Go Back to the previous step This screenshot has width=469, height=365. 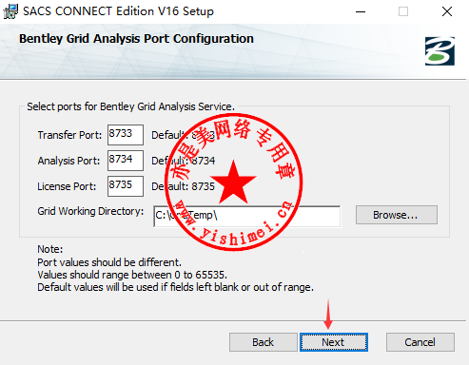[x=264, y=342]
